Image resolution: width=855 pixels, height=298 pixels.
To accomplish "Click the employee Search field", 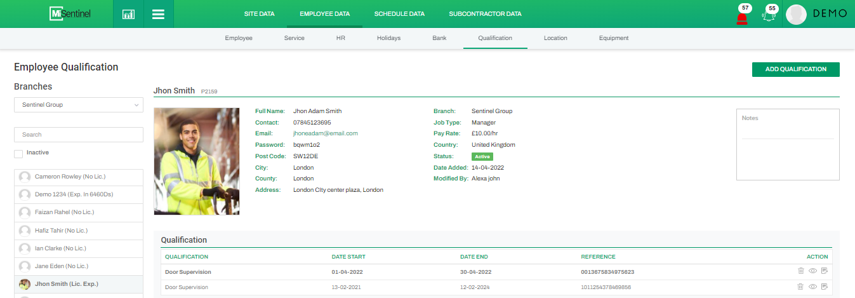I will point(79,135).
